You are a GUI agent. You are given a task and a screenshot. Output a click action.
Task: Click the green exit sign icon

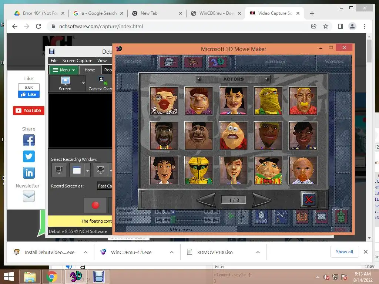click(x=341, y=217)
